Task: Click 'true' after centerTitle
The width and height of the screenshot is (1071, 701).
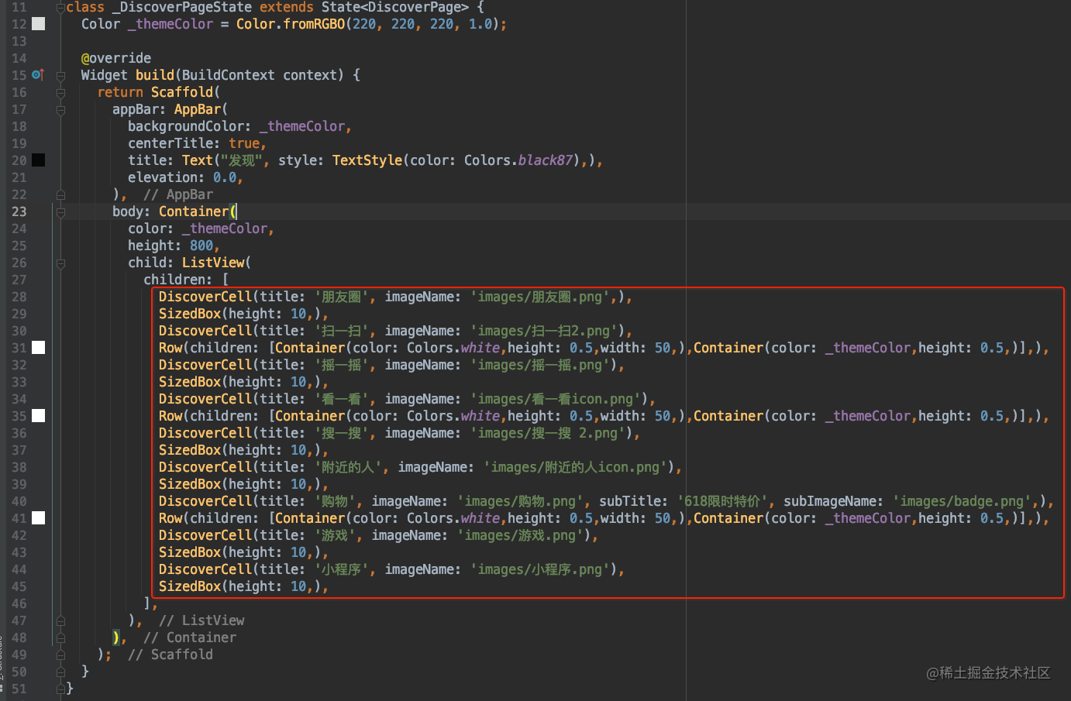Action: point(244,143)
